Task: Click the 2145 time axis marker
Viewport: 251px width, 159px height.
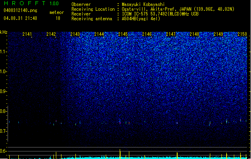Action: [x=123, y=34]
